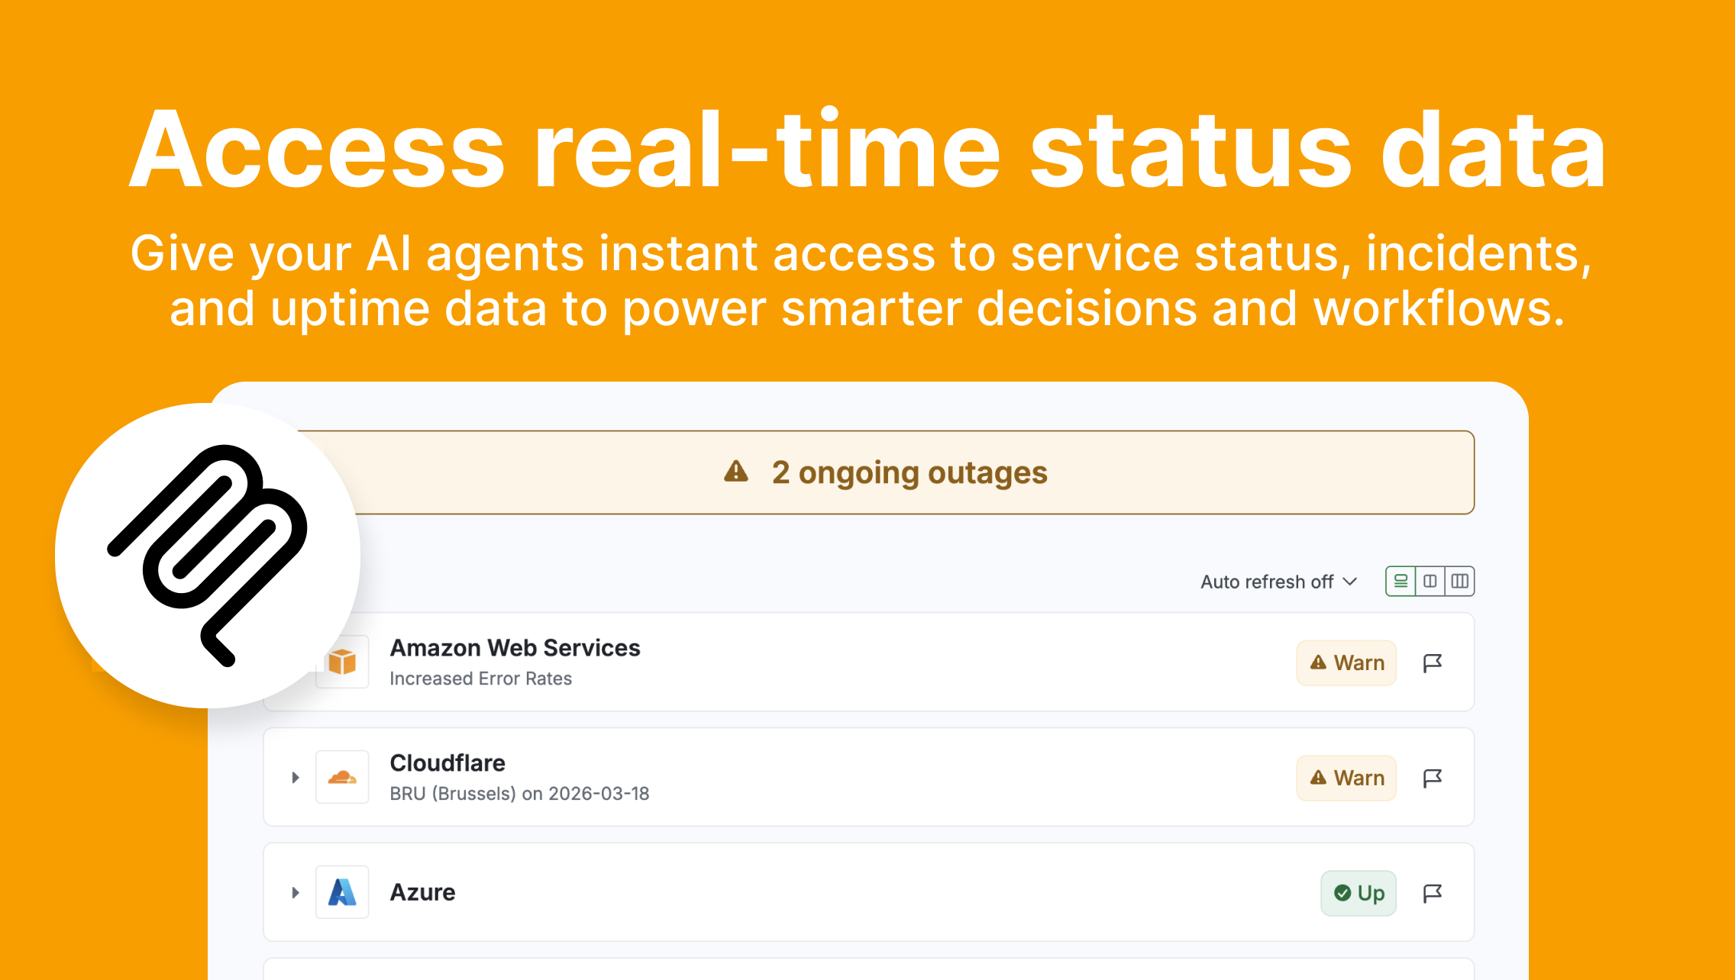
Task: Flag the Cloudflare service row
Action: (x=1433, y=778)
